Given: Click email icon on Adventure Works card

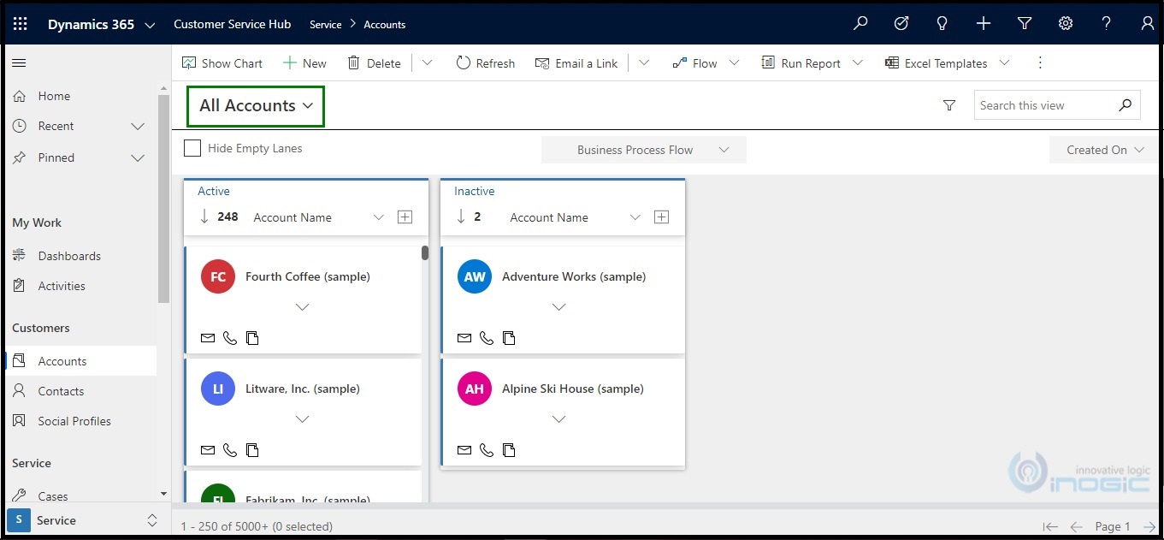Looking at the screenshot, I should point(464,338).
